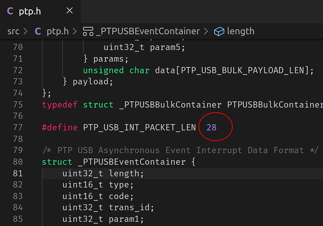Open the src folder breadcrumb

[13, 31]
